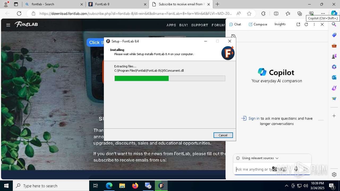Switch to the Compose tab in Copilot
Image resolution: width=340 pixels, height=191 pixels.
(x=258, y=24)
